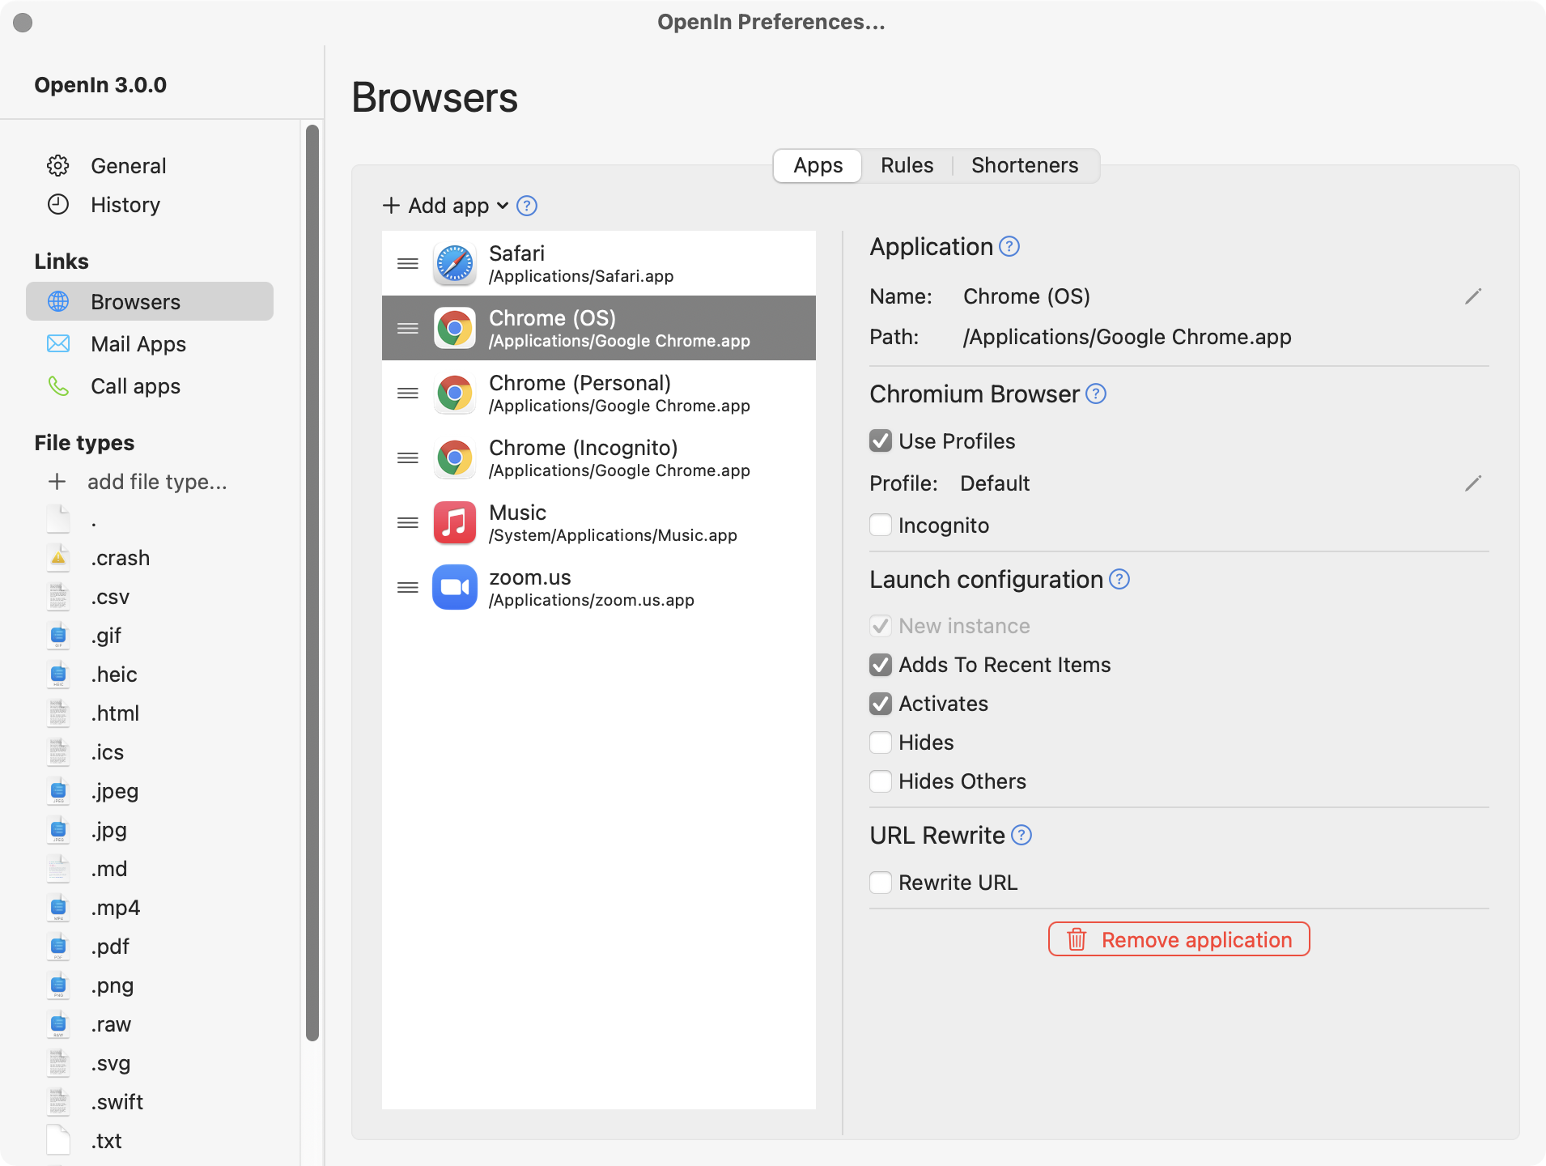Click Chrome (Incognito) app icon

[455, 457]
